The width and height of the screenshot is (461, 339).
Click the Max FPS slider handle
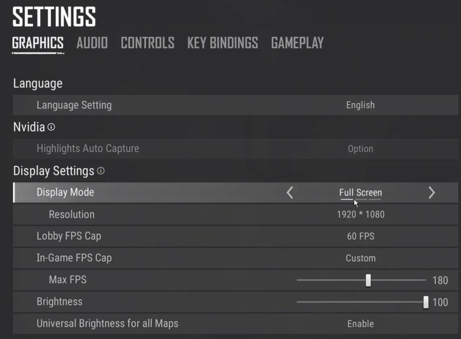368,280
